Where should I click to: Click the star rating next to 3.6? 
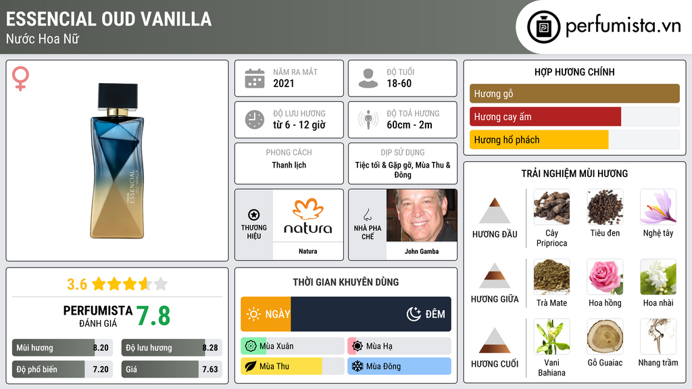130,284
